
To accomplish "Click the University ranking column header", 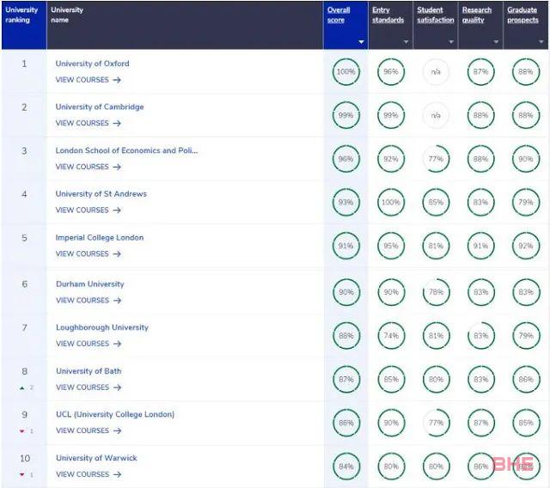I will point(24,25).
